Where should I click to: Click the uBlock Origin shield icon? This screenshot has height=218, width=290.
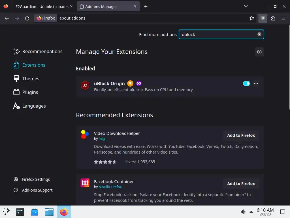(85, 85)
